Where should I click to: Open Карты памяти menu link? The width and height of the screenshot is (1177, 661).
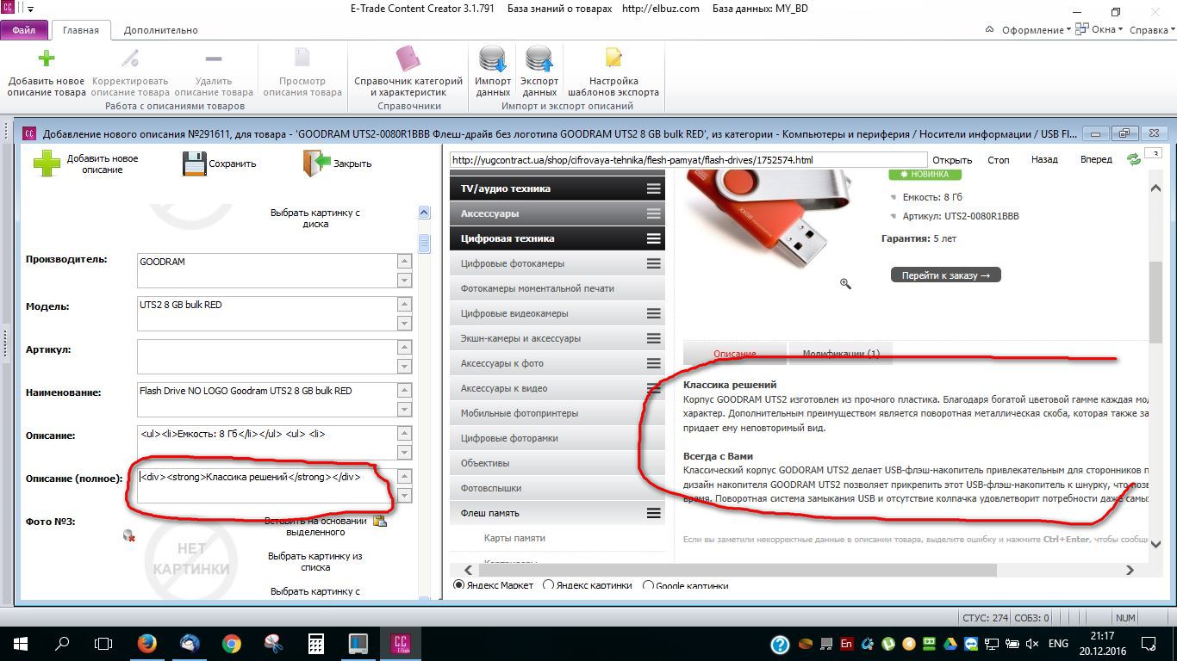pyautogui.click(x=515, y=538)
